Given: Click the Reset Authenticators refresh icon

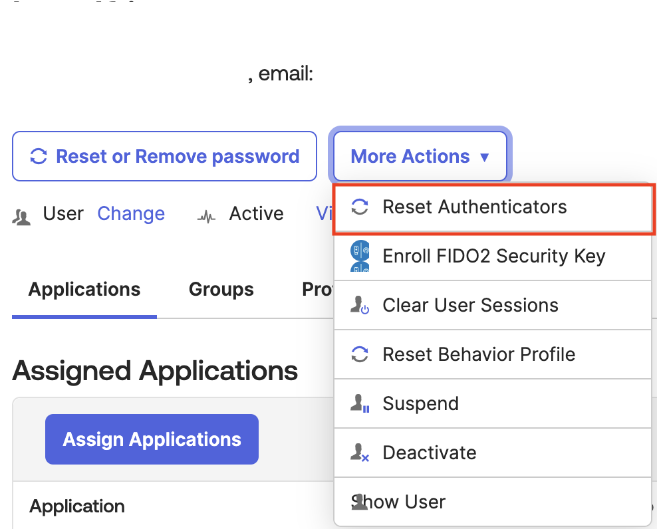Looking at the screenshot, I should [x=360, y=207].
